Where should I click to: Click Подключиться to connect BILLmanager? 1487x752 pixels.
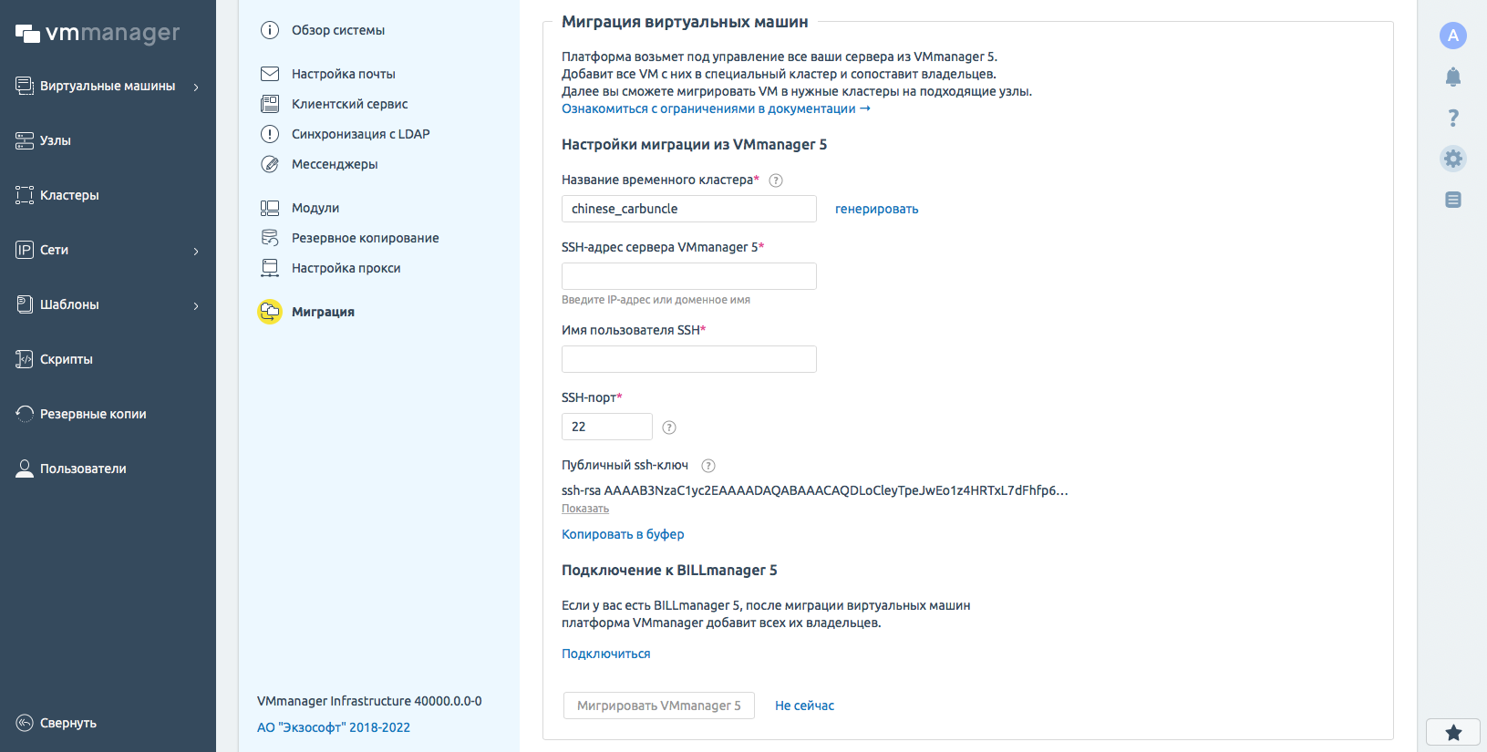pos(606,654)
